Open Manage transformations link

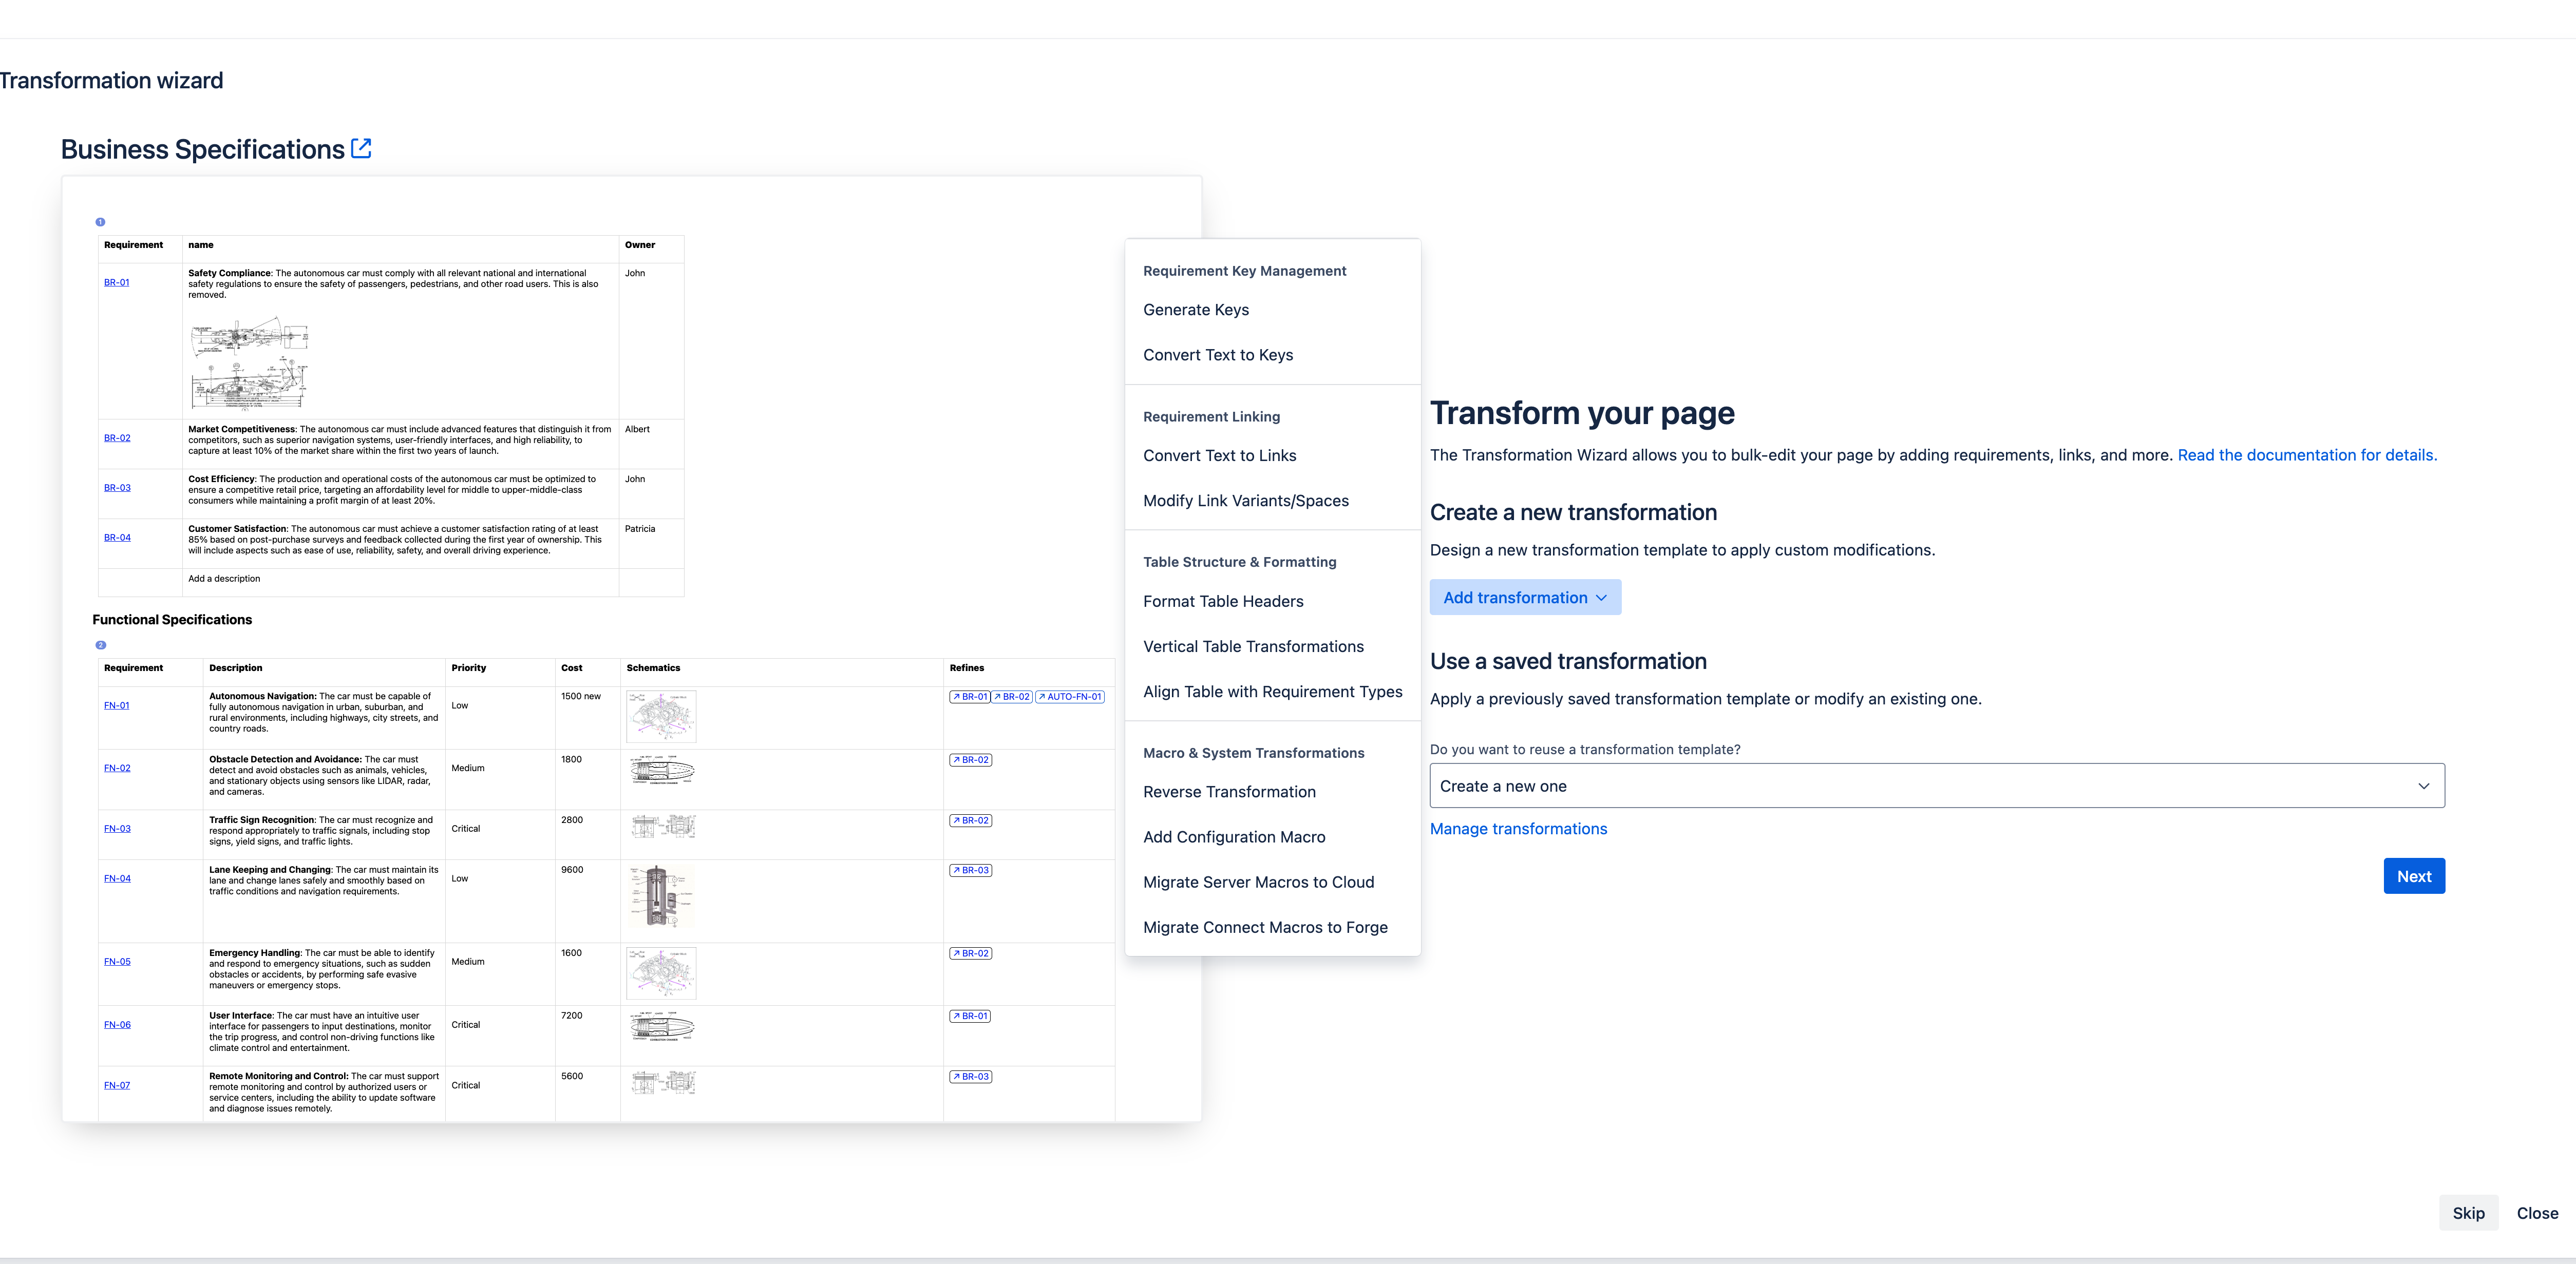(1518, 829)
